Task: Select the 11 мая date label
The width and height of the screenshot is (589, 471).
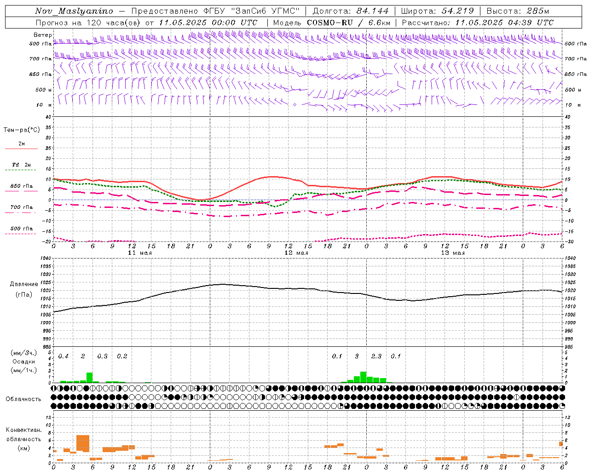Action: click(140, 253)
